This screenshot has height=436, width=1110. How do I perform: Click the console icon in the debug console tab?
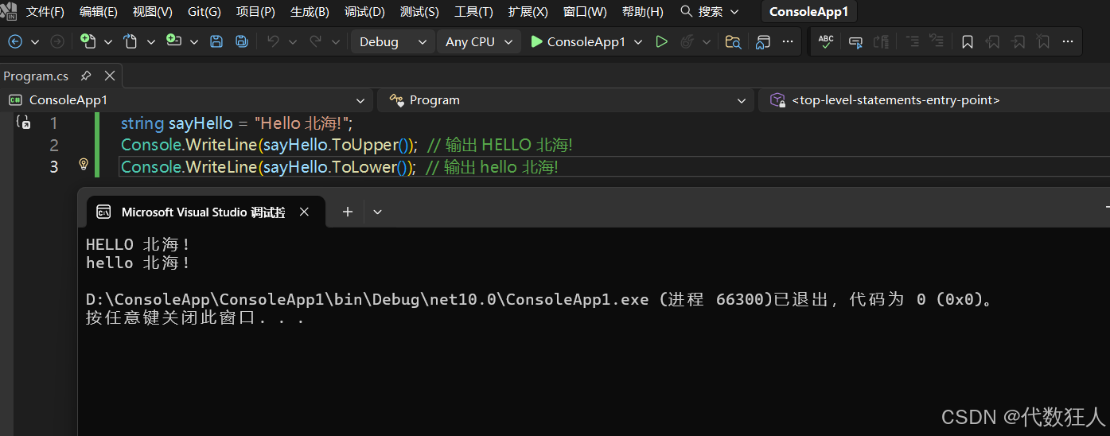103,212
